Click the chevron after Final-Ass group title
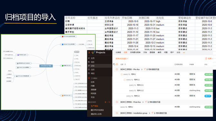 (143, 102)
